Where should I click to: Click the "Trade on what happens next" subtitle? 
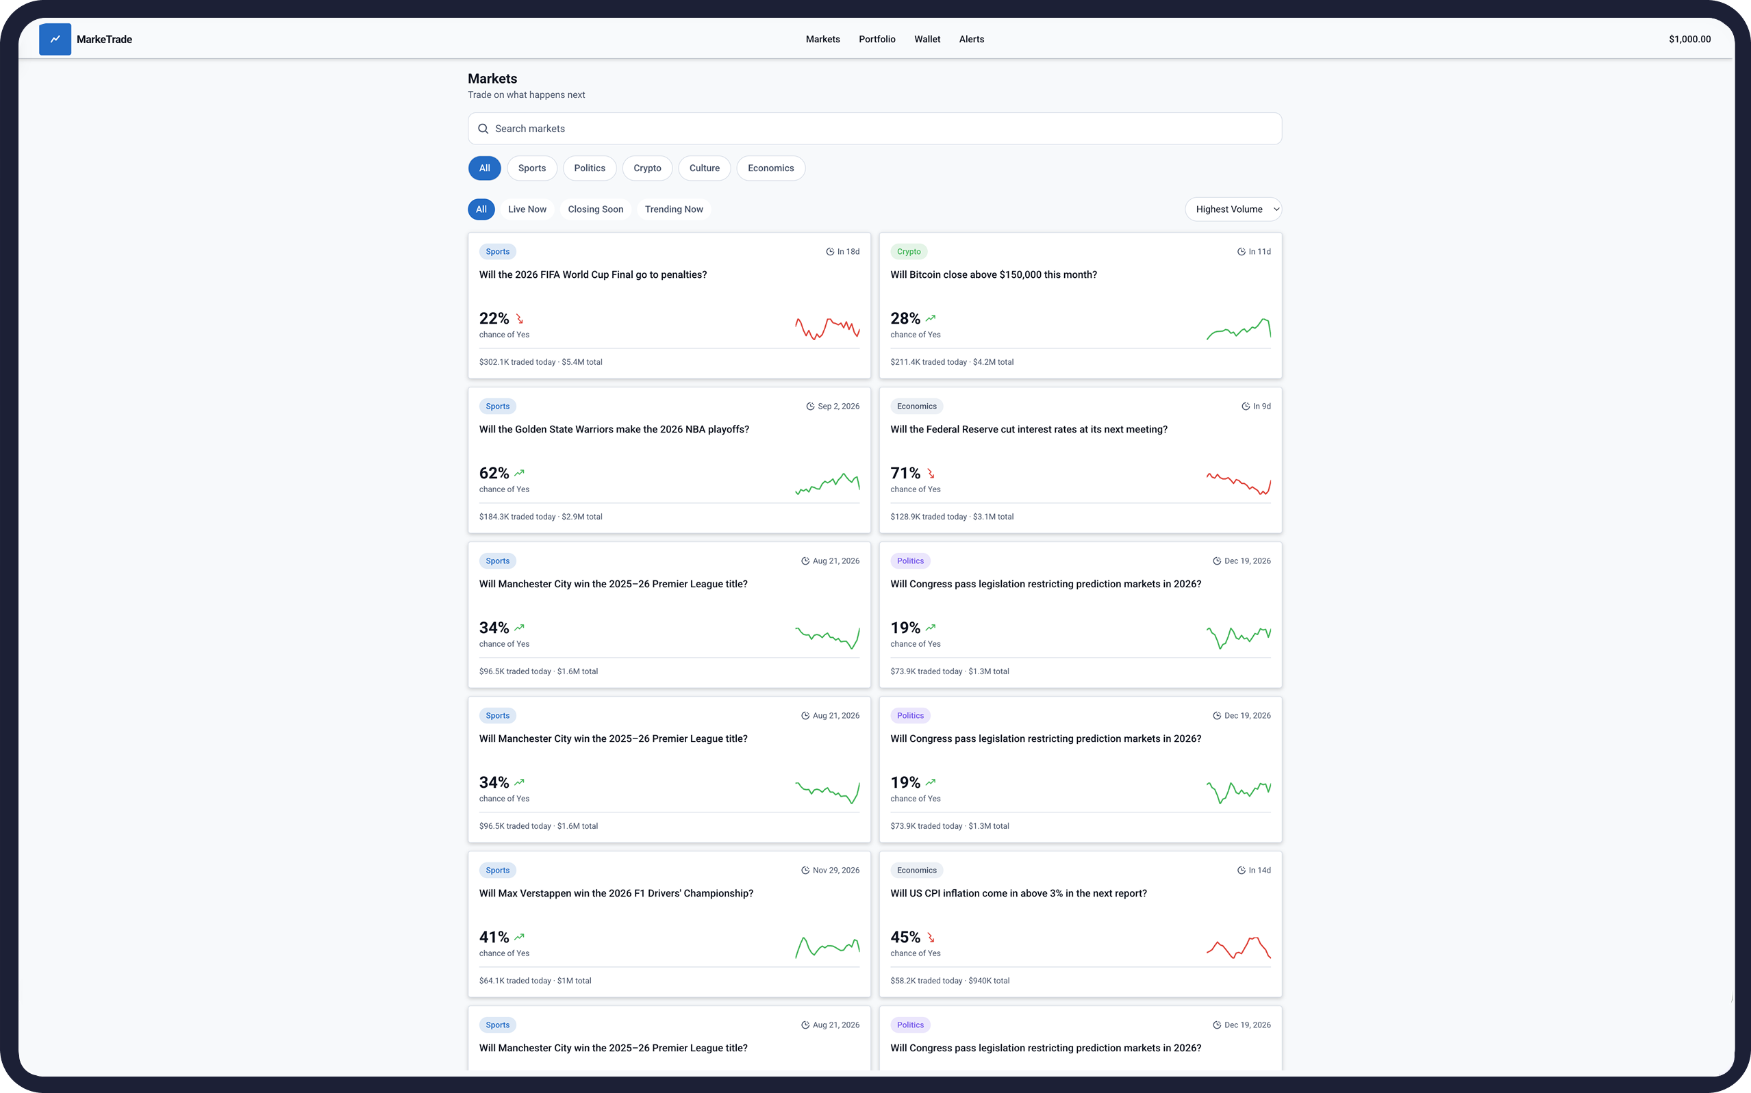(527, 94)
